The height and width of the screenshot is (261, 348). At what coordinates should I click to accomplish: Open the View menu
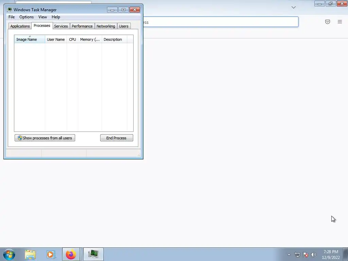[x=42, y=17]
